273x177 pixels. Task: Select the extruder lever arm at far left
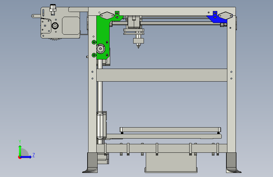pos(36,16)
